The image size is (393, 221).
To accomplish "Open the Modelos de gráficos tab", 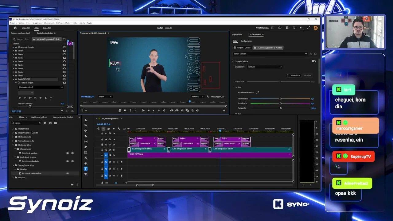I will pyautogui.click(x=39, y=117).
